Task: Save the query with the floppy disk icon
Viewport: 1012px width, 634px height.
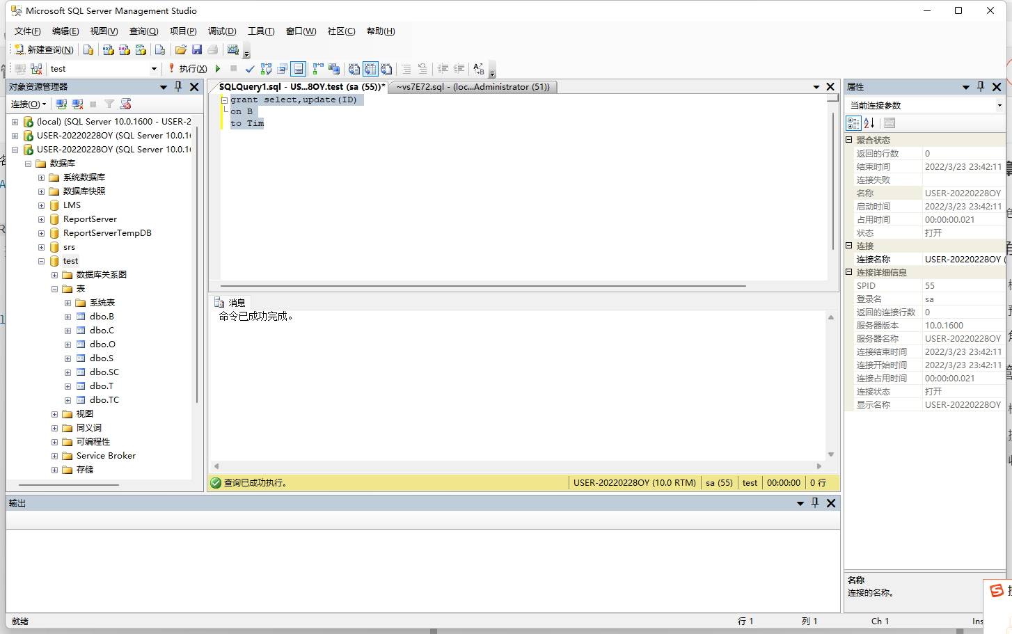Action: [197, 49]
